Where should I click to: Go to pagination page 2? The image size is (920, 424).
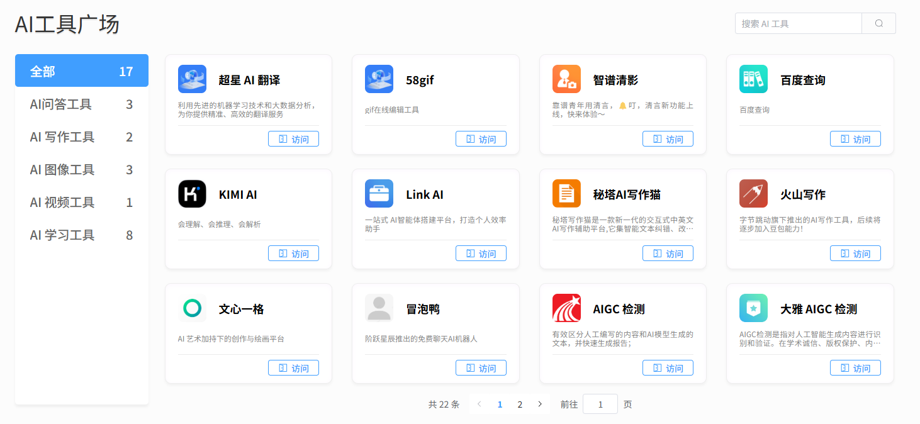[x=520, y=404]
